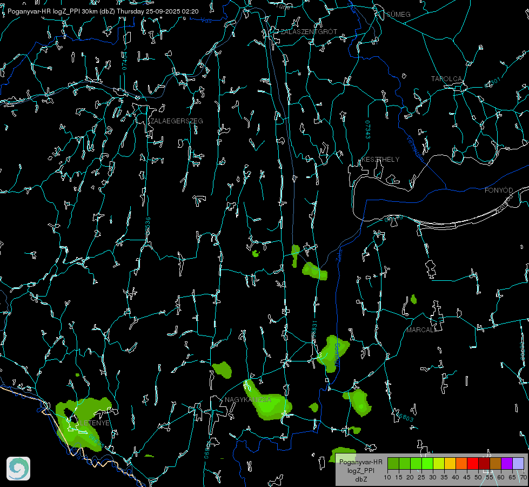Click the blue Zala river label
This screenshot has height=487, width=529.
point(339,255)
